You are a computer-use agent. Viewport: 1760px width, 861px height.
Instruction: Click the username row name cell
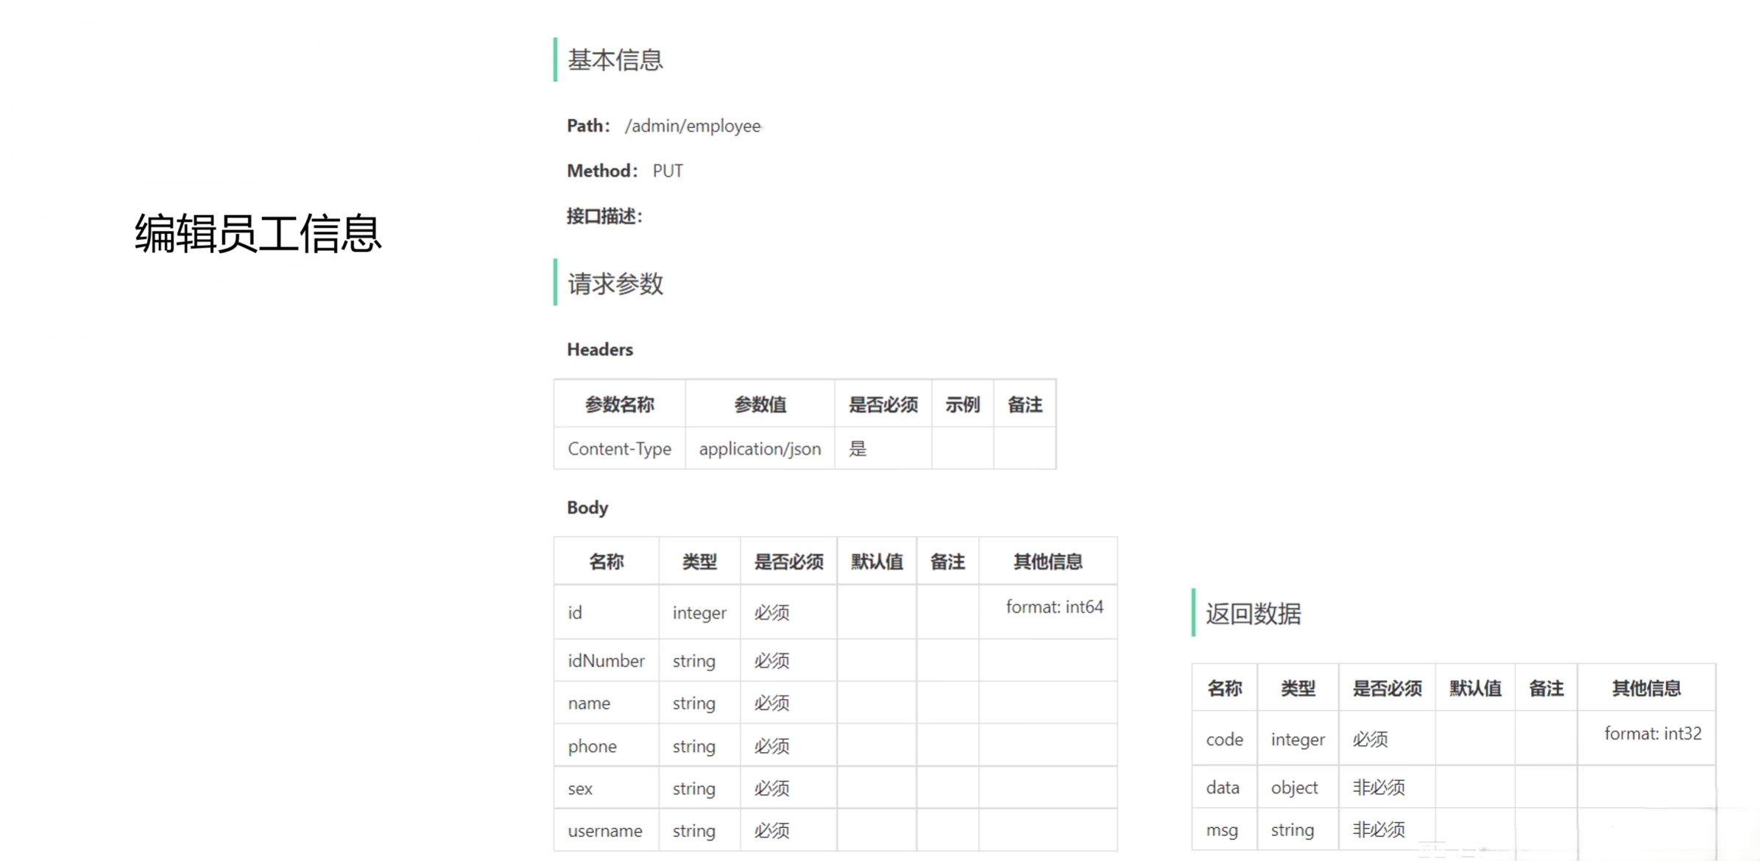(x=604, y=831)
